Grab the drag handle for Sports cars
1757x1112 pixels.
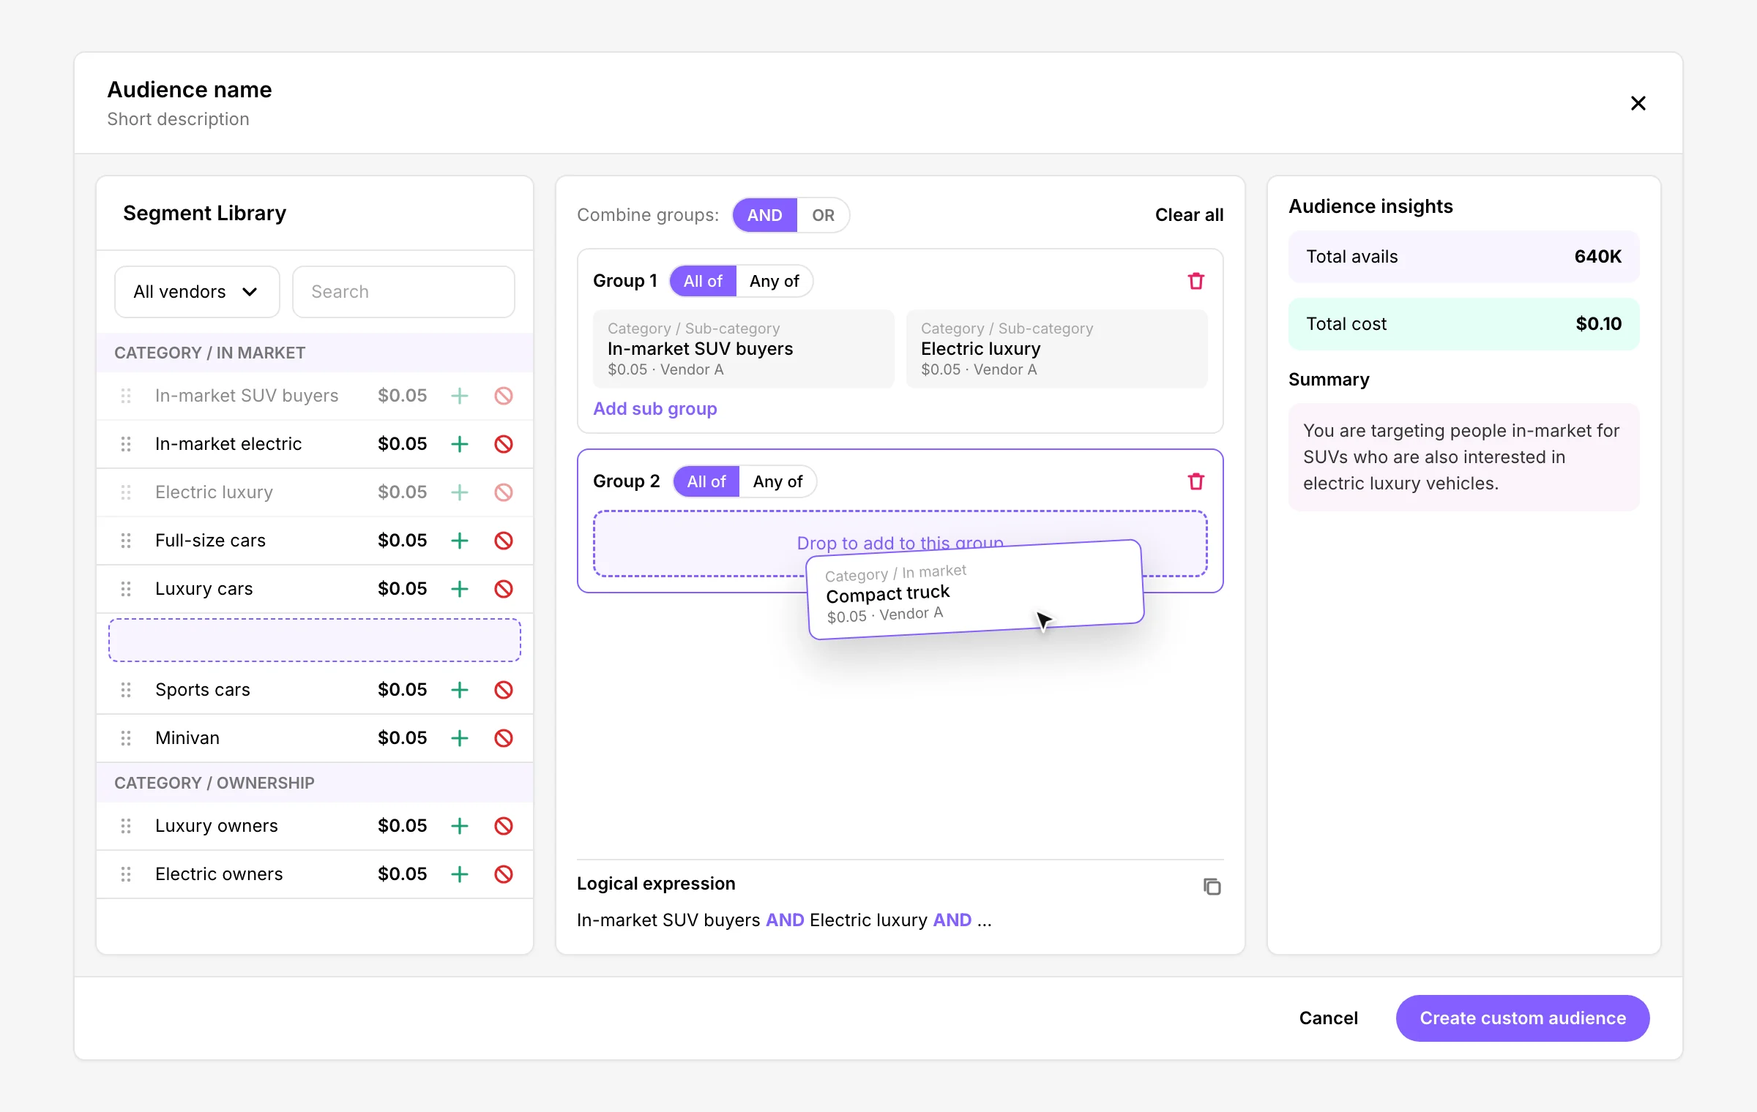point(126,690)
